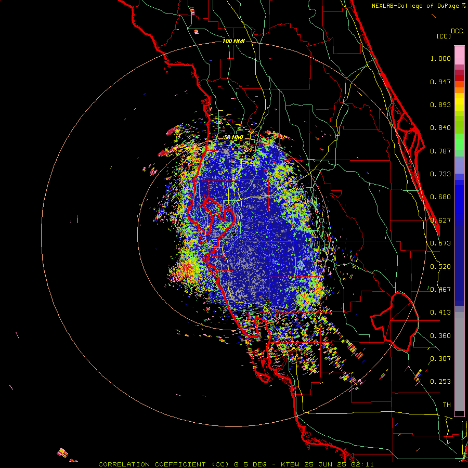Click the TH label at the scale bottom
The image size is (468, 468).
coord(447,405)
